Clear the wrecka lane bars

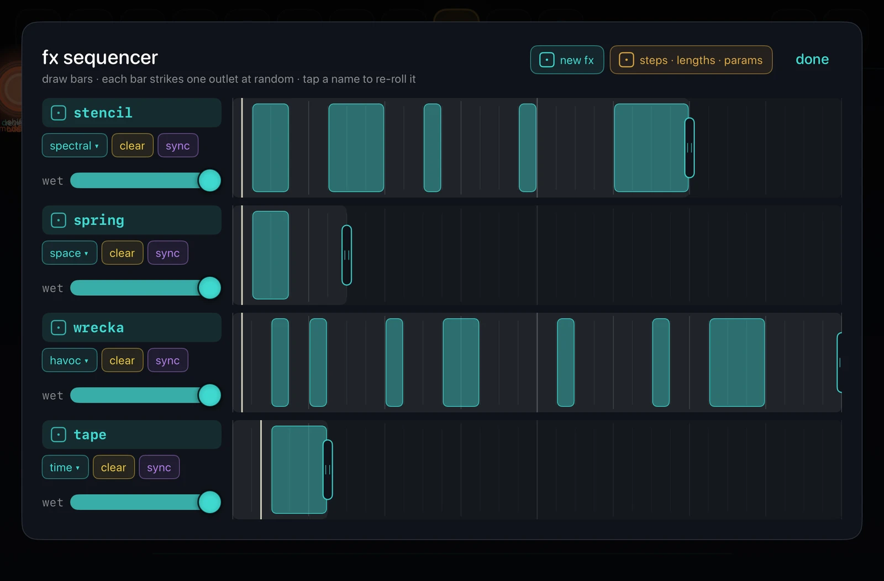[122, 360]
